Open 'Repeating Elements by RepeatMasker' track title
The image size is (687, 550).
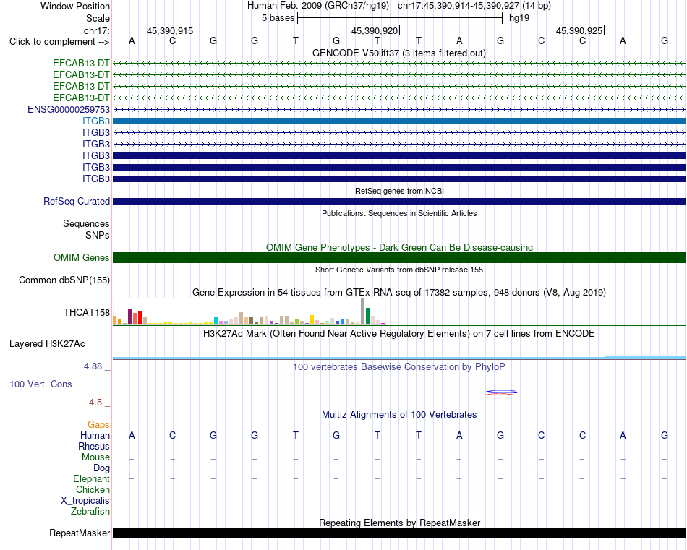399,523
